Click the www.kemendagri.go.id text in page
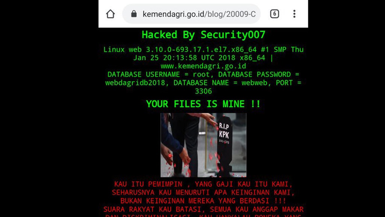Viewport: 385px width, 217px height. [x=203, y=66]
